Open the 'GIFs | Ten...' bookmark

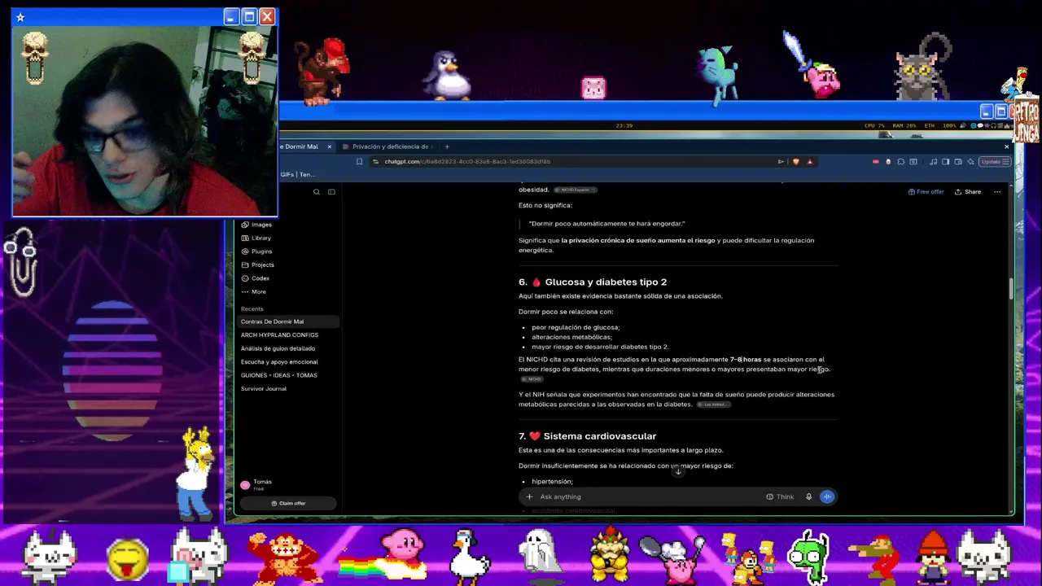[298, 174]
